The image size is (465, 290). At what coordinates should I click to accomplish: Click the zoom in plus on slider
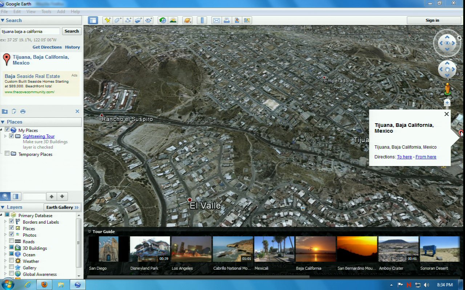447,103
